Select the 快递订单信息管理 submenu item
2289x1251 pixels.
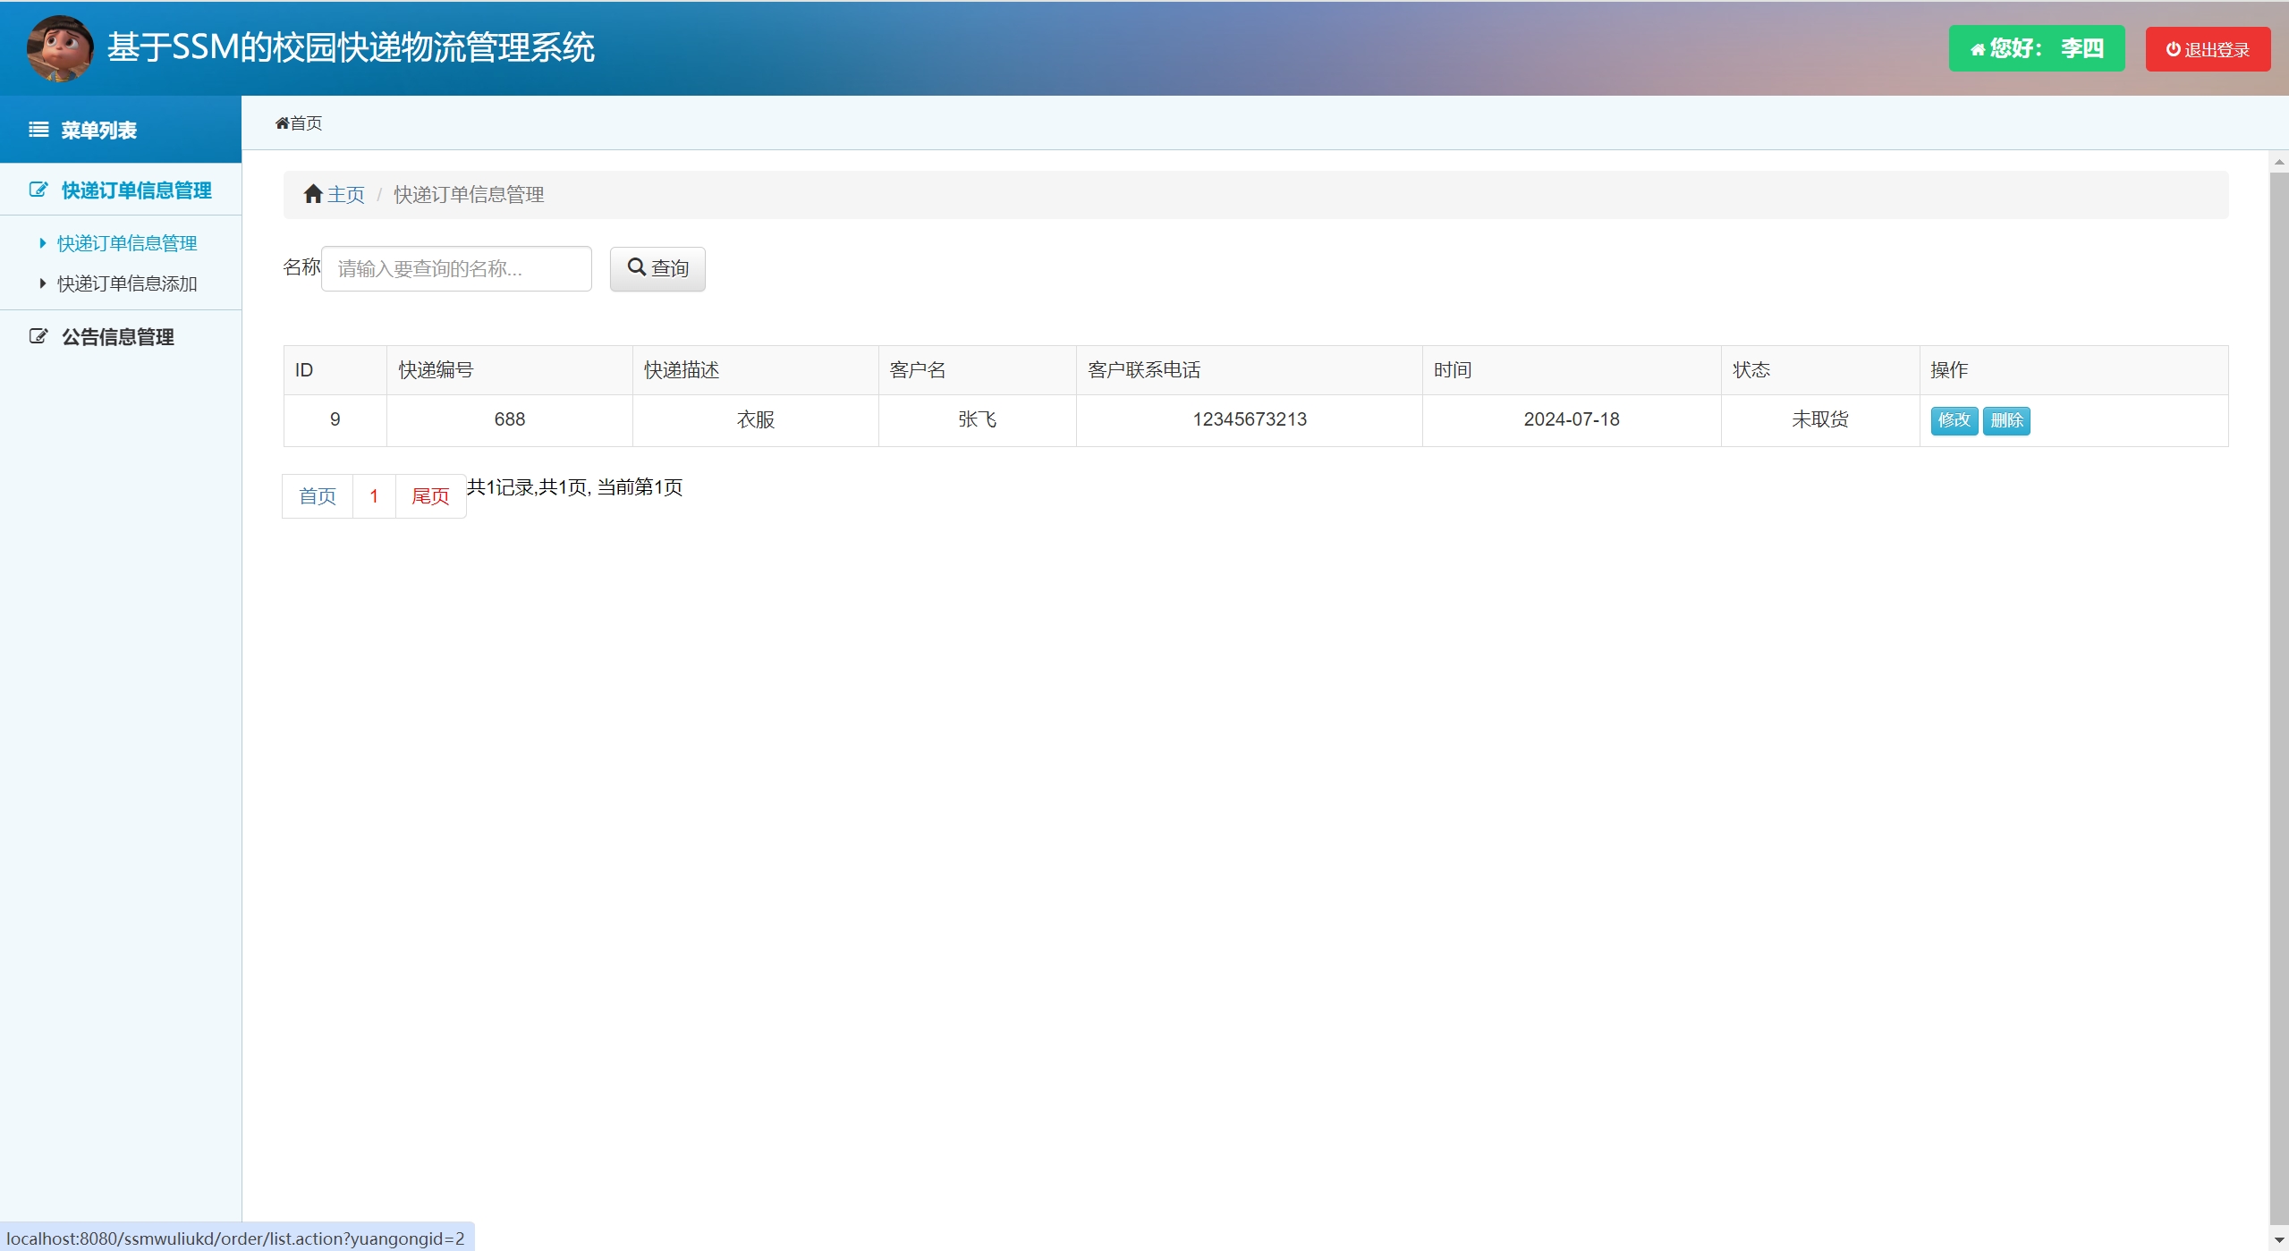127,243
